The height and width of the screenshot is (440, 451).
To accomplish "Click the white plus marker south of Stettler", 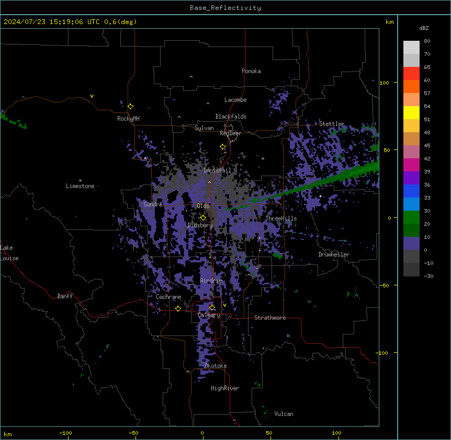I will (x=320, y=196).
